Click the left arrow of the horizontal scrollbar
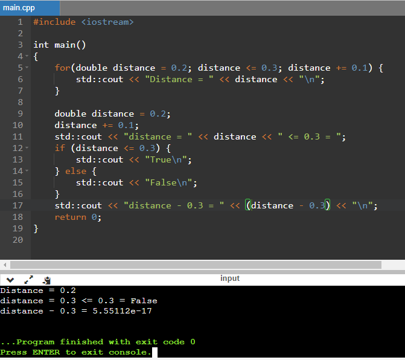The image size is (405, 360). pyautogui.click(x=5, y=265)
